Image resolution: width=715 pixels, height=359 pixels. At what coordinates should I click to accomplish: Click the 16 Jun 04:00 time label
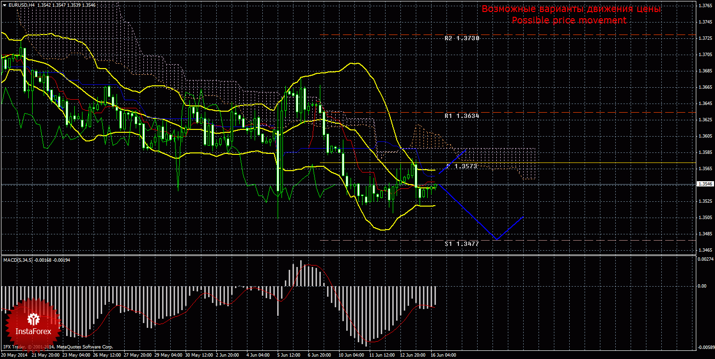[x=443, y=356]
